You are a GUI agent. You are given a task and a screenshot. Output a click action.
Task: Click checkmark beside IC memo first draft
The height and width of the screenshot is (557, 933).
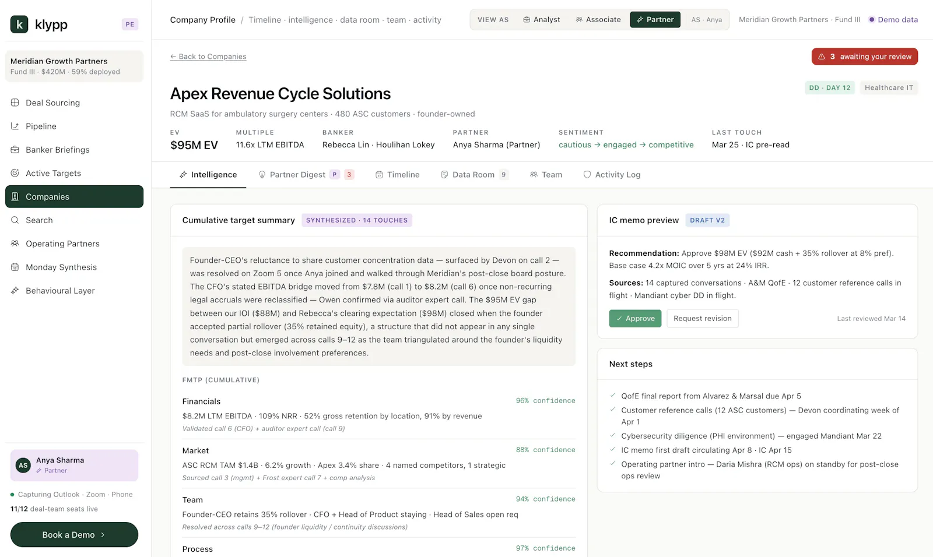pos(613,449)
